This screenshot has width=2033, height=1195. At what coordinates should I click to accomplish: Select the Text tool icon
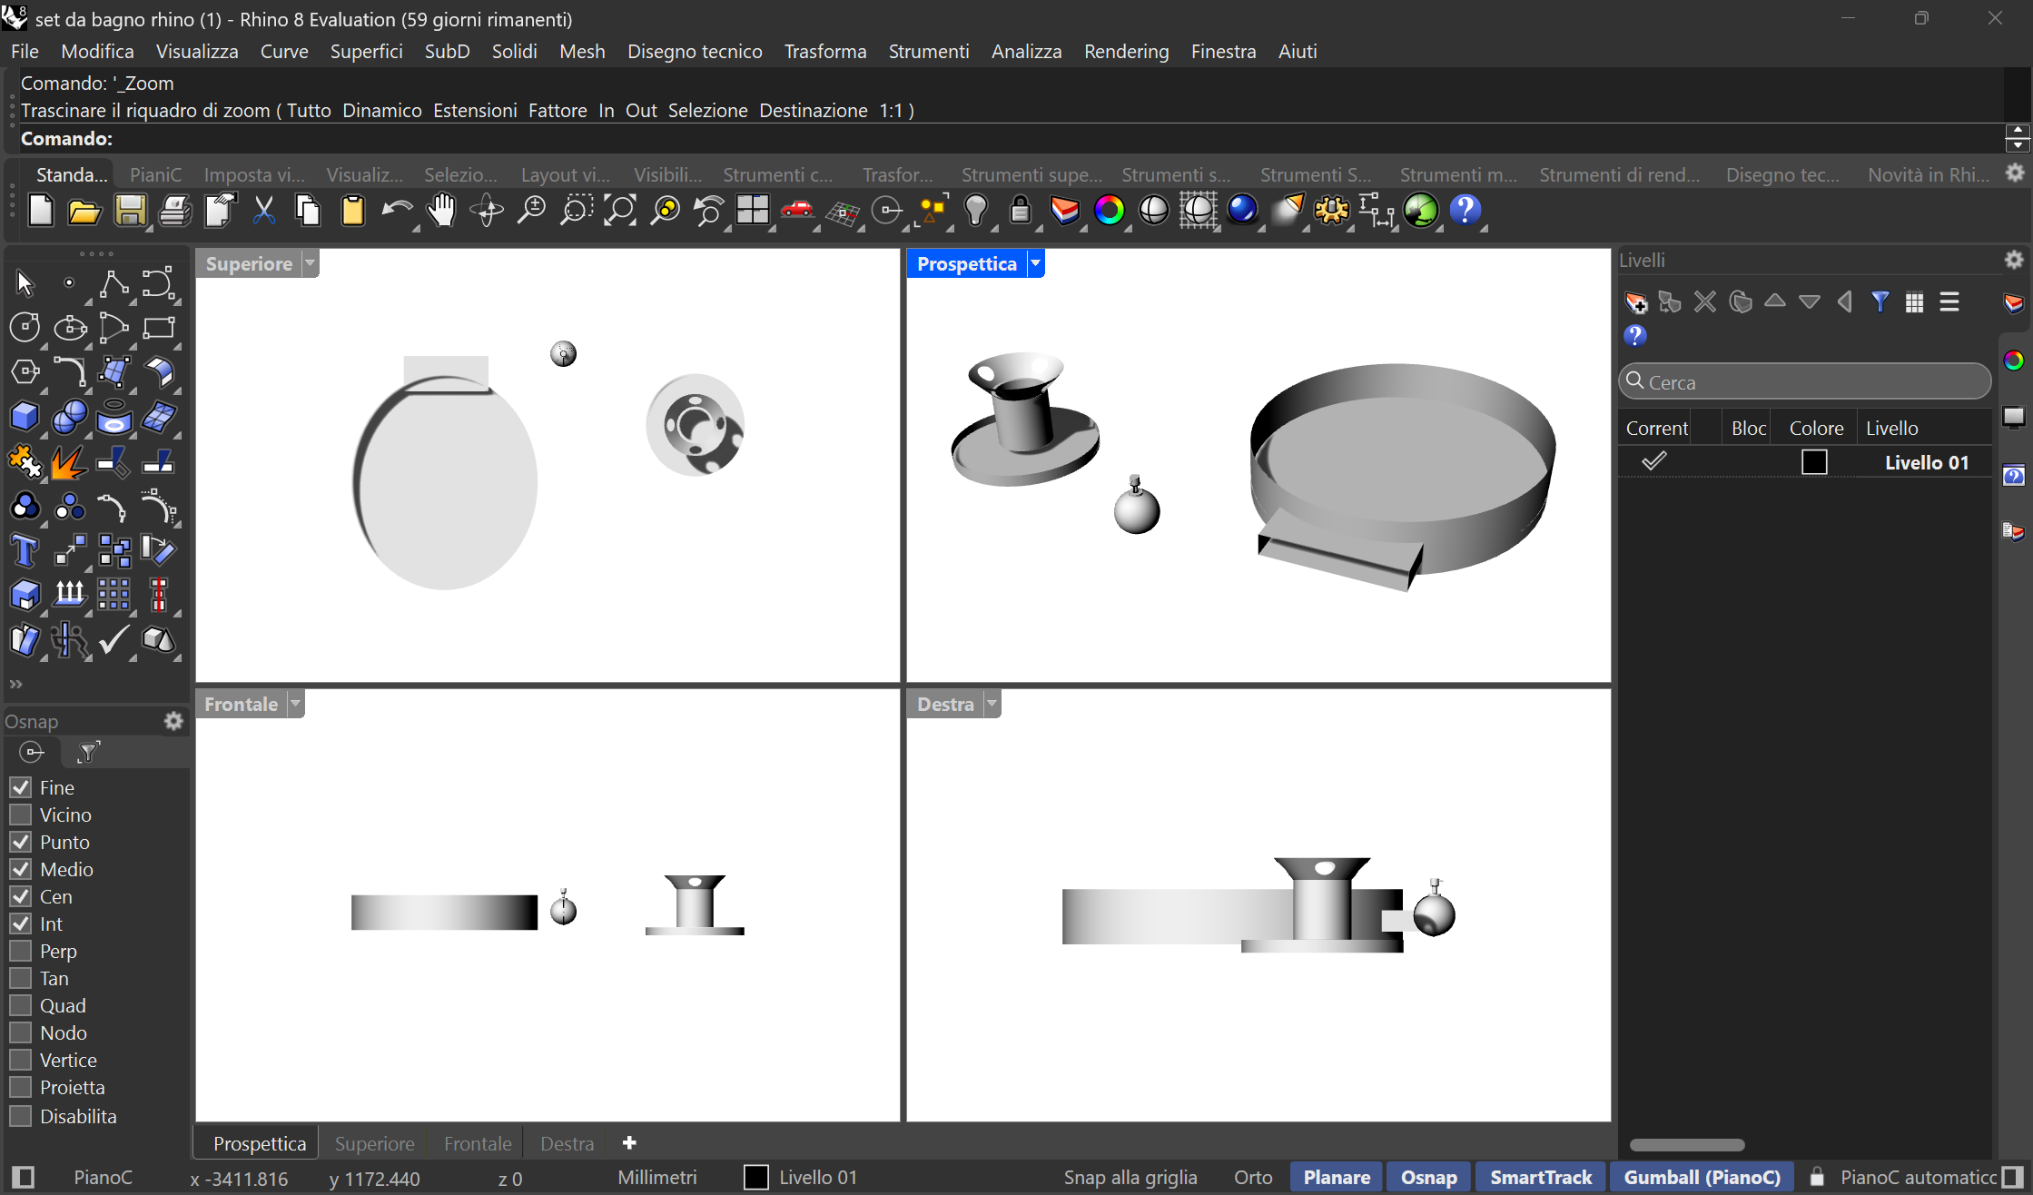[25, 550]
